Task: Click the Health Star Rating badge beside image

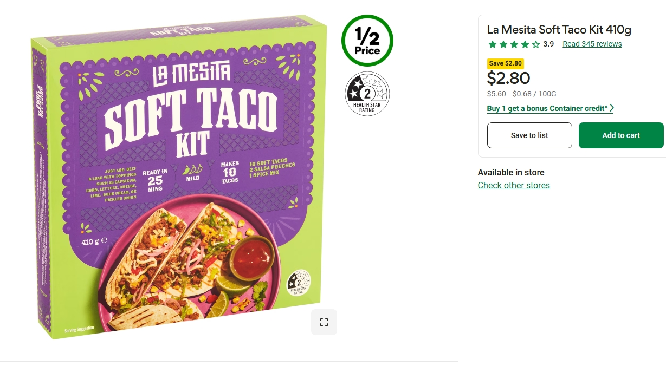Action: click(367, 94)
